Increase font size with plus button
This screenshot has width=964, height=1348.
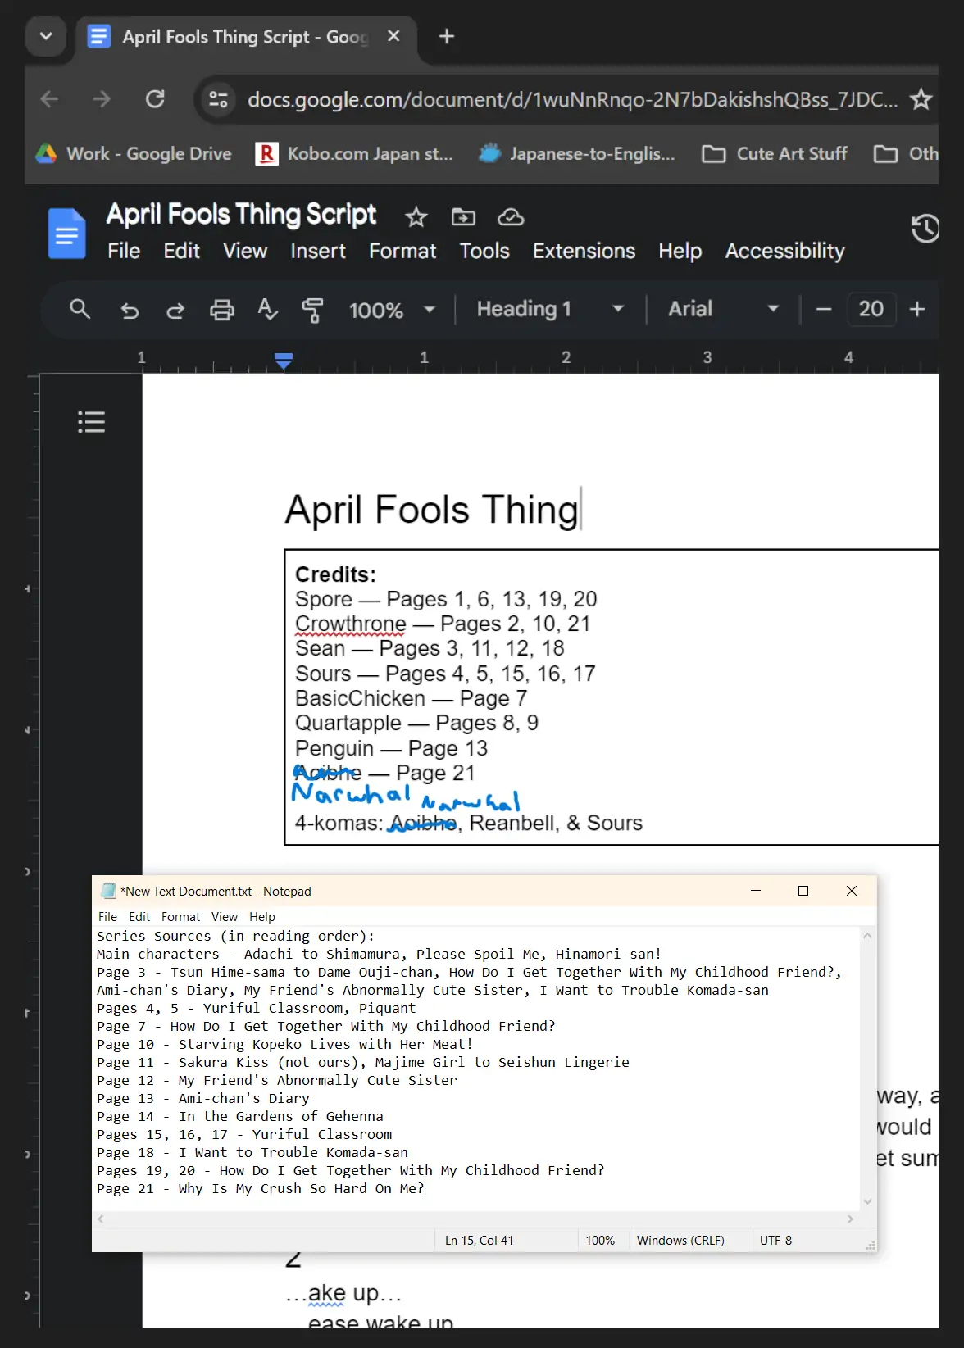(917, 309)
